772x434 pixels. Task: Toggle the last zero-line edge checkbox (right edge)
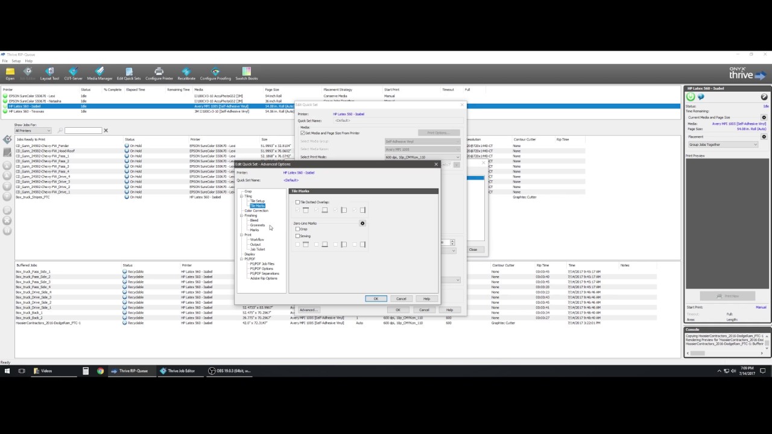[355, 244]
